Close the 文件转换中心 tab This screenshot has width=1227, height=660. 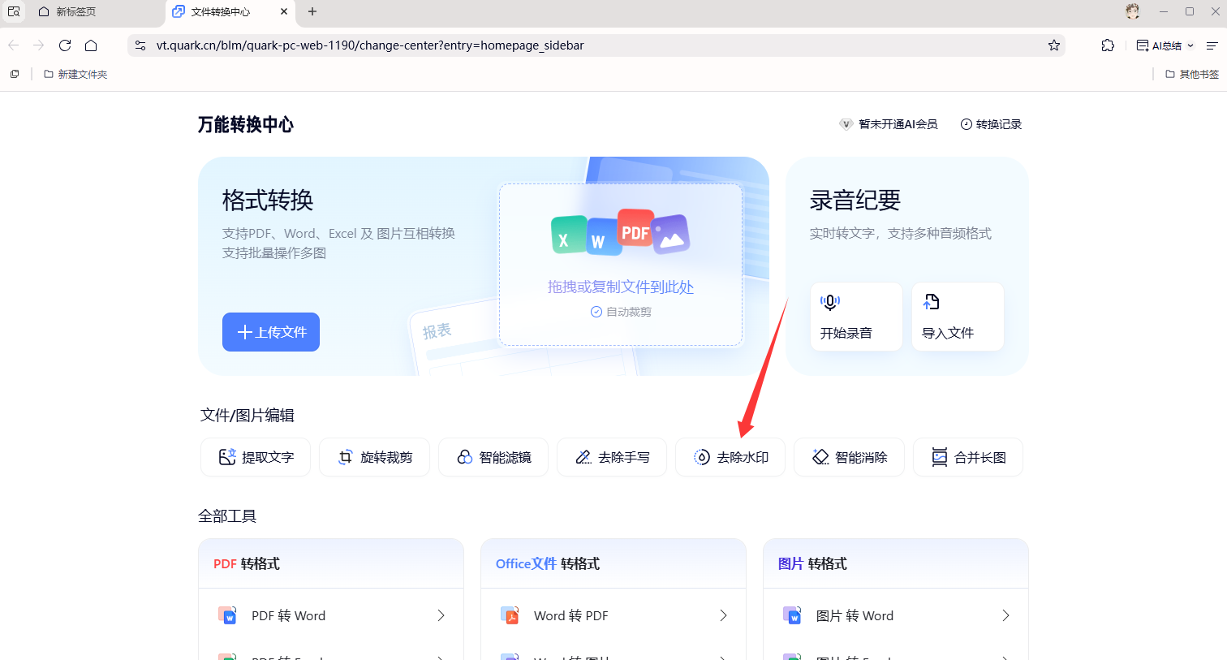[x=283, y=11]
